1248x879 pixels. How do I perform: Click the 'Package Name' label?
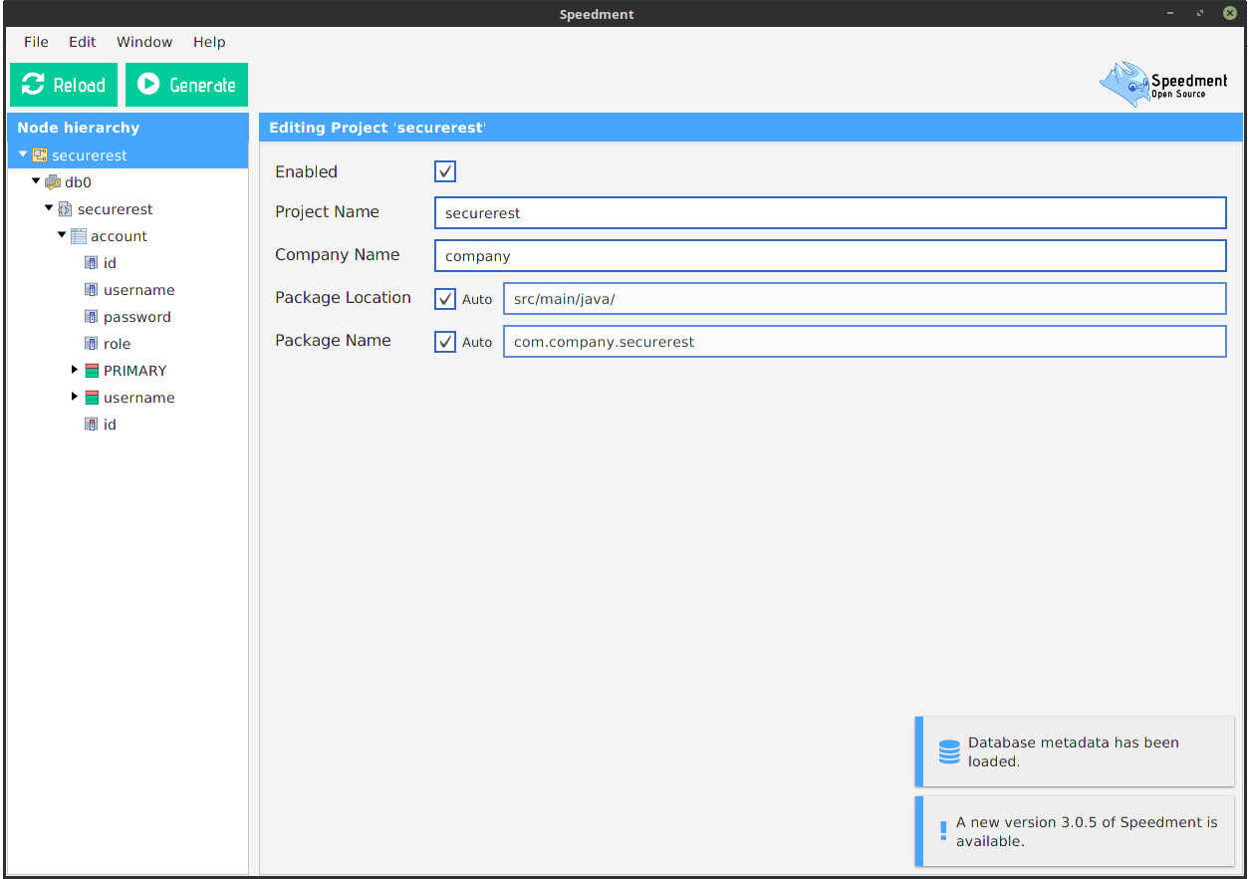click(x=333, y=341)
